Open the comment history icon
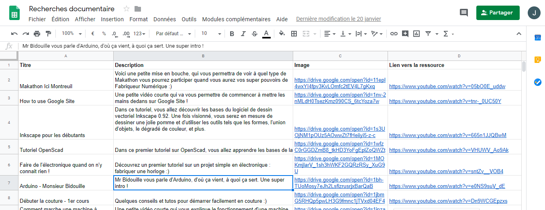This screenshot has width=545, height=210. 464,13
